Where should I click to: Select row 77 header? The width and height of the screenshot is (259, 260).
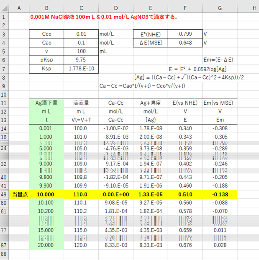(4, 231)
